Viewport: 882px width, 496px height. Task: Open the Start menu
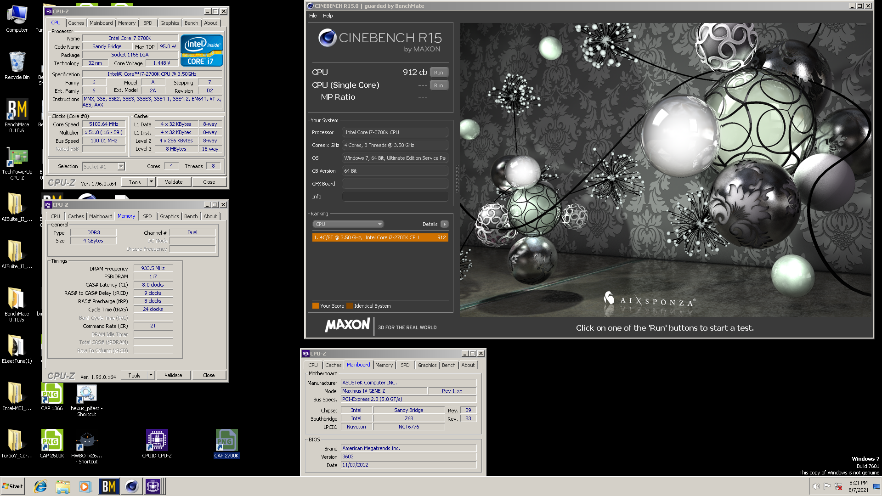click(x=13, y=486)
